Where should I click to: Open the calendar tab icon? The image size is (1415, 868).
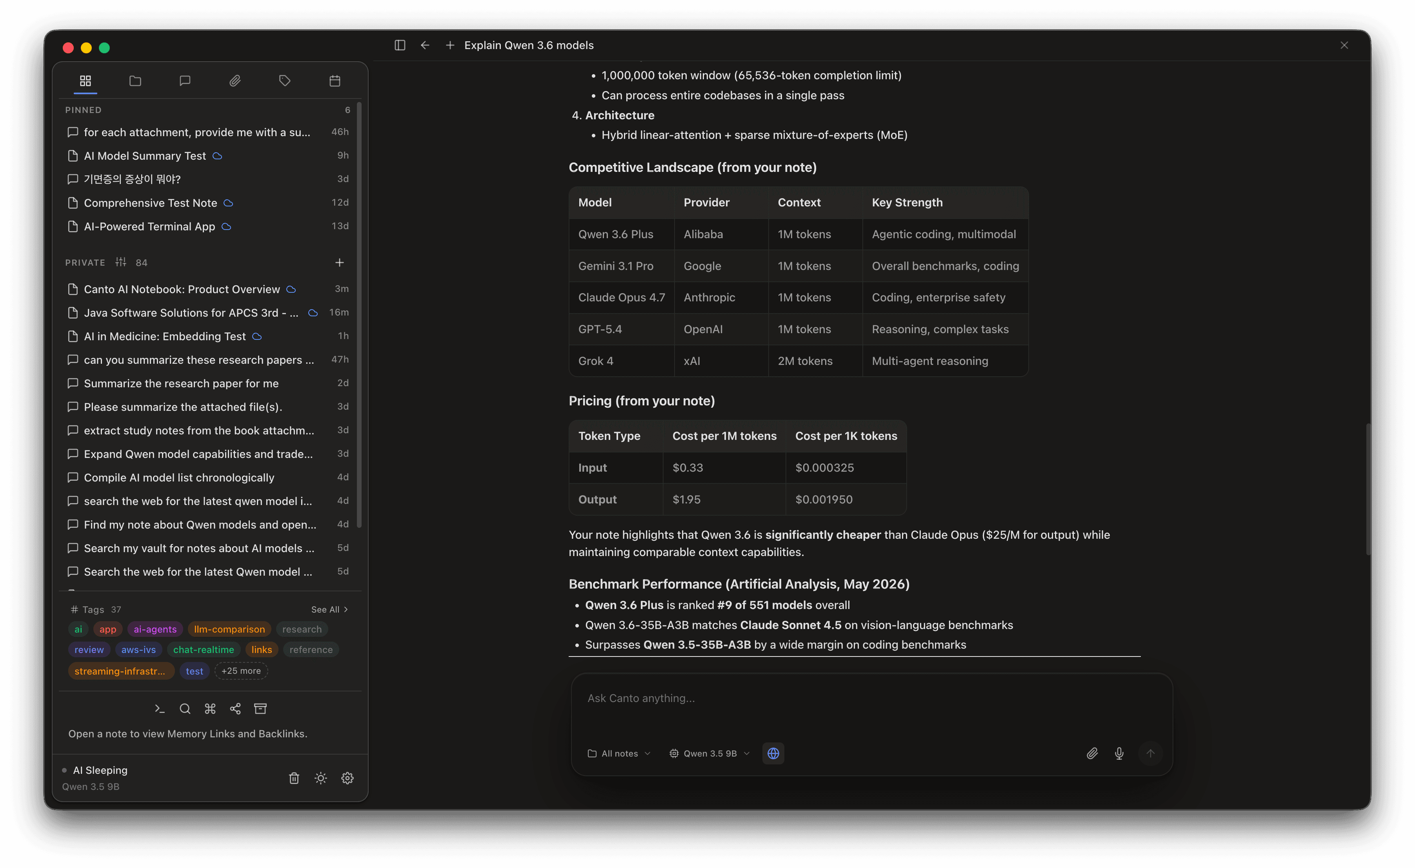point(335,81)
